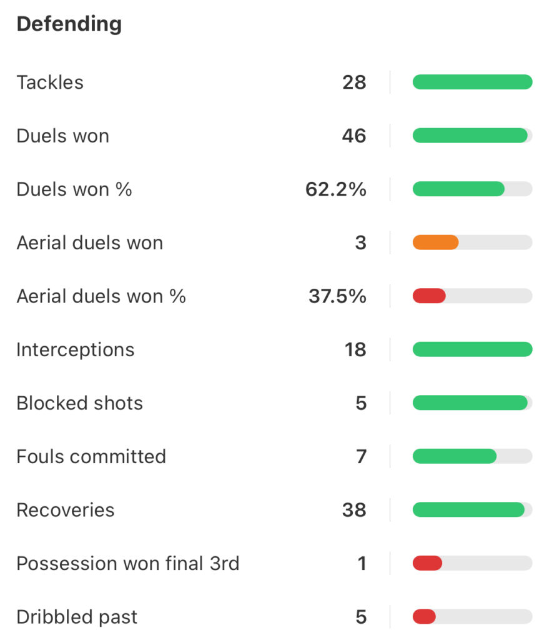
Task: Click the 62.2% duels won bar
Action: (x=459, y=189)
